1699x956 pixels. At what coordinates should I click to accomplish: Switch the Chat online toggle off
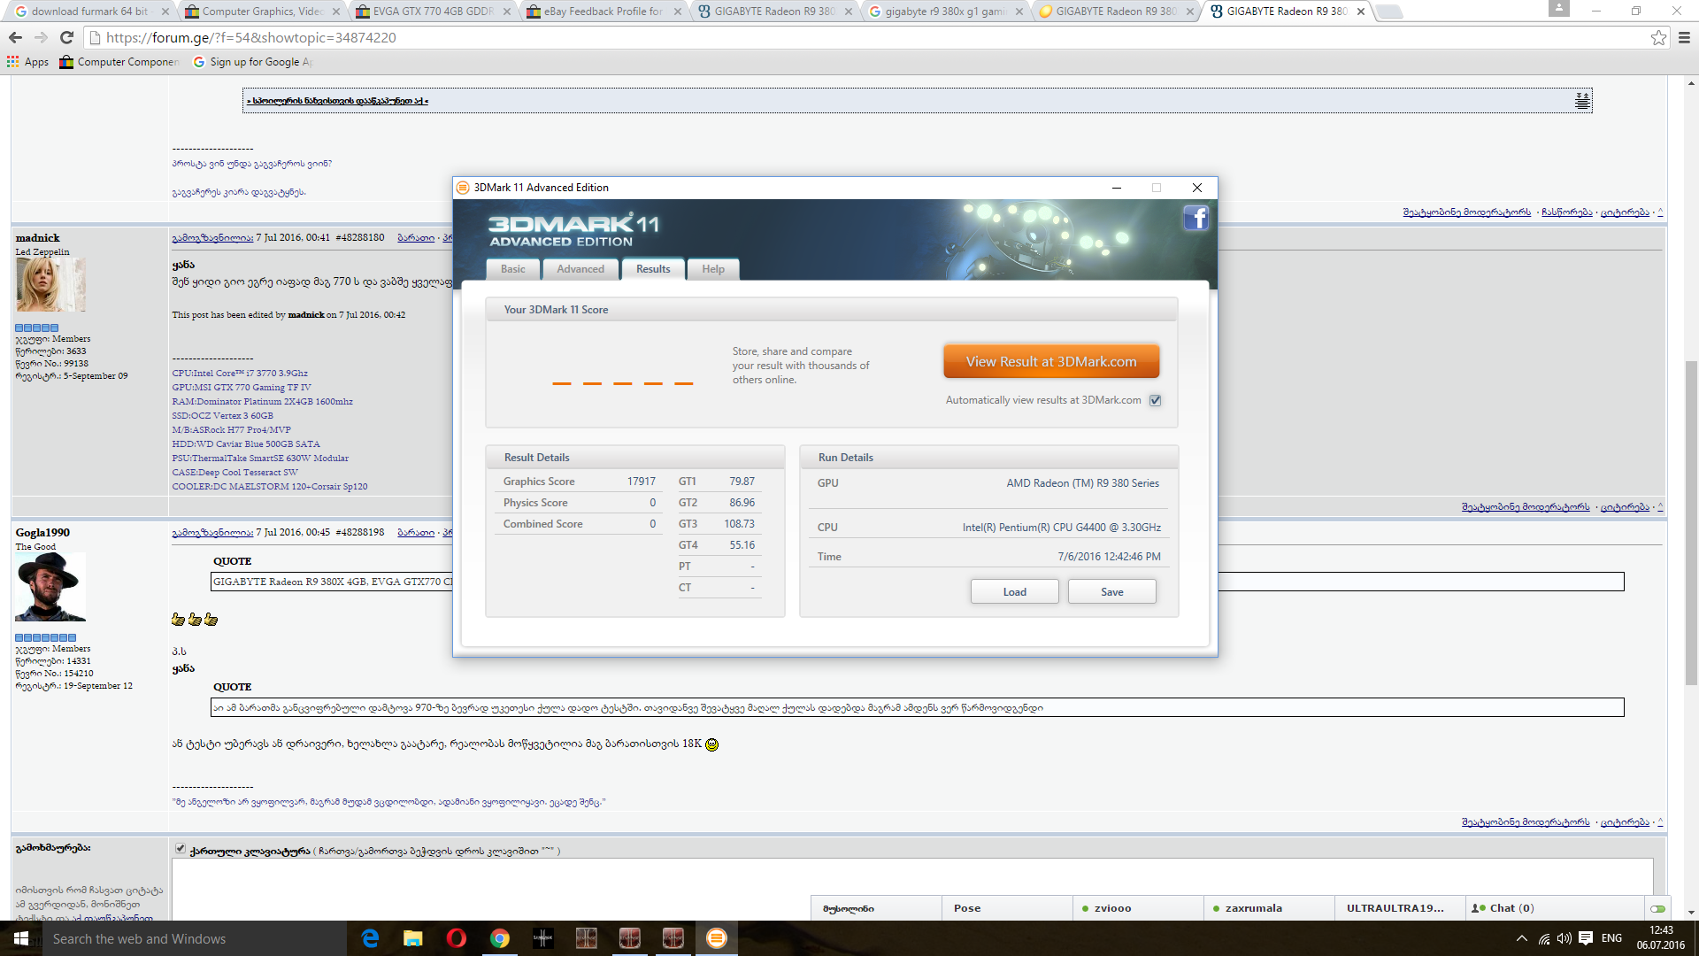click(x=1657, y=908)
